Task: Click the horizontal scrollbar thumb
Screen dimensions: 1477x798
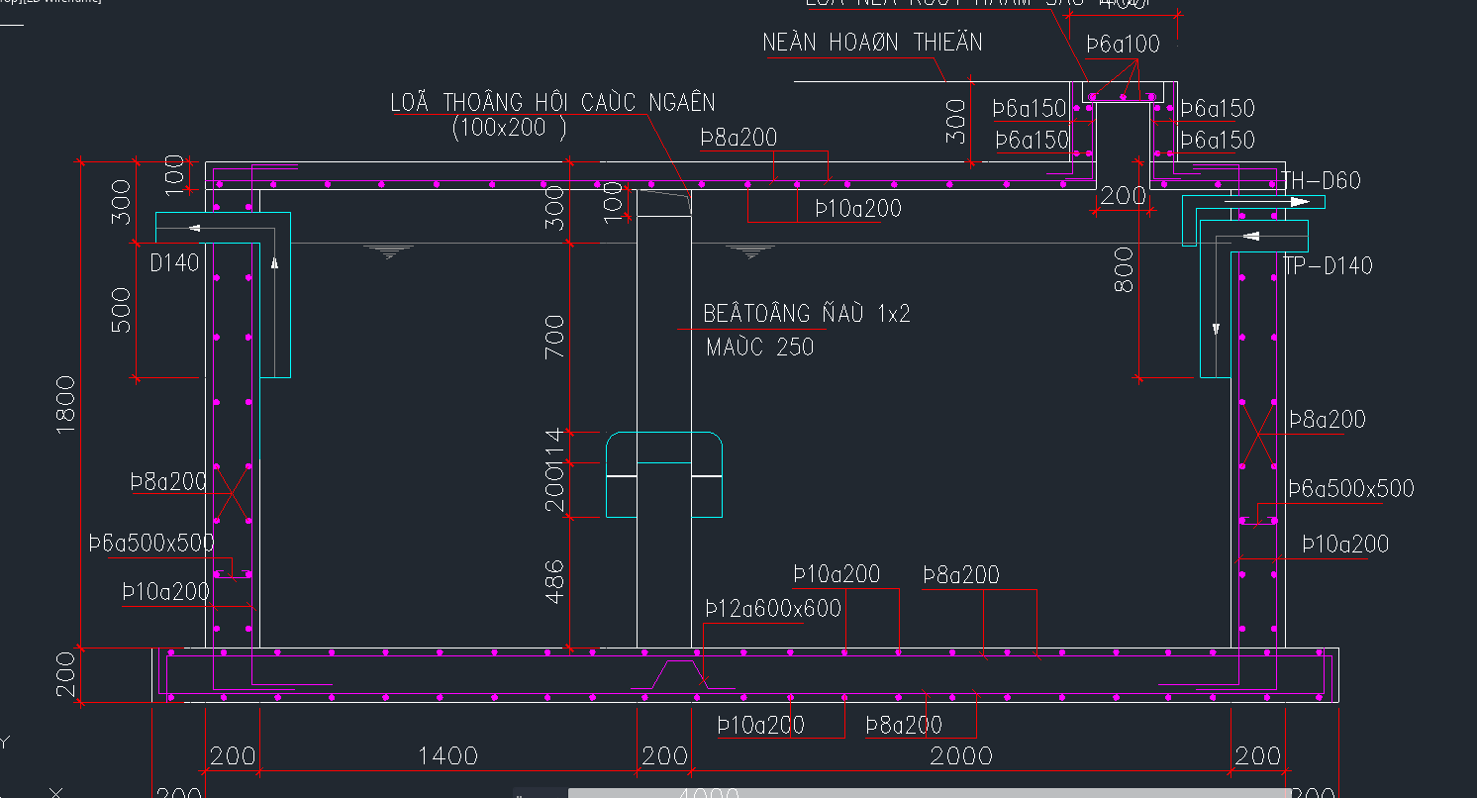Action: tap(929, 793)
